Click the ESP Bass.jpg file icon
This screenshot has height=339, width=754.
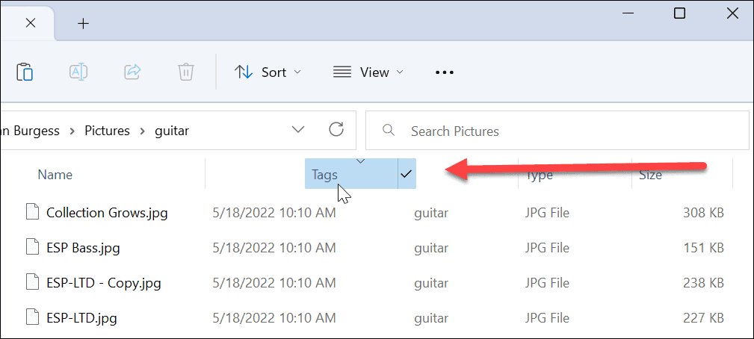(x=31, y=248)
